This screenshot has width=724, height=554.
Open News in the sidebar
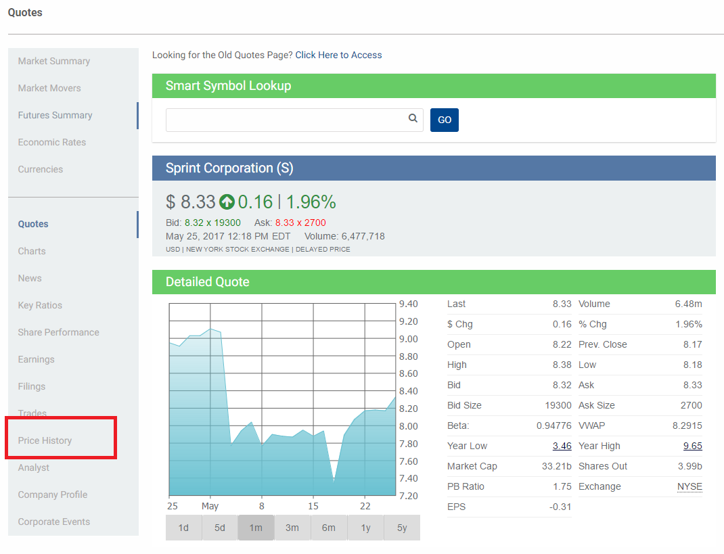coord(30,279)
